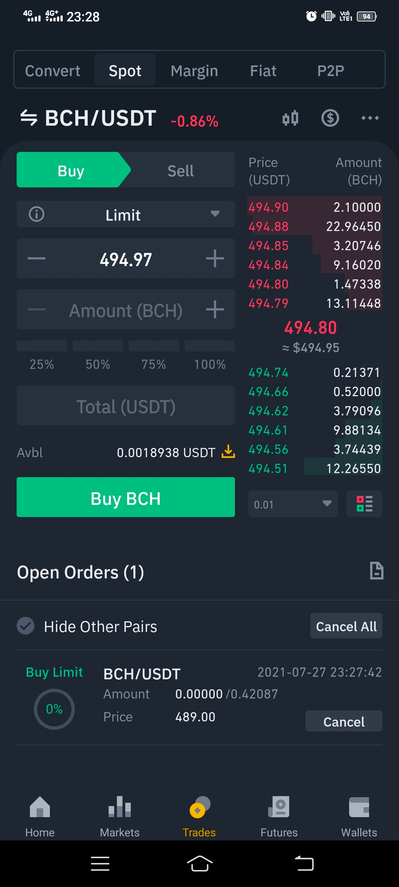The image size is (399, 887).
Task: Click the green Buy BCH button
Action: click(x=126, y=497)
